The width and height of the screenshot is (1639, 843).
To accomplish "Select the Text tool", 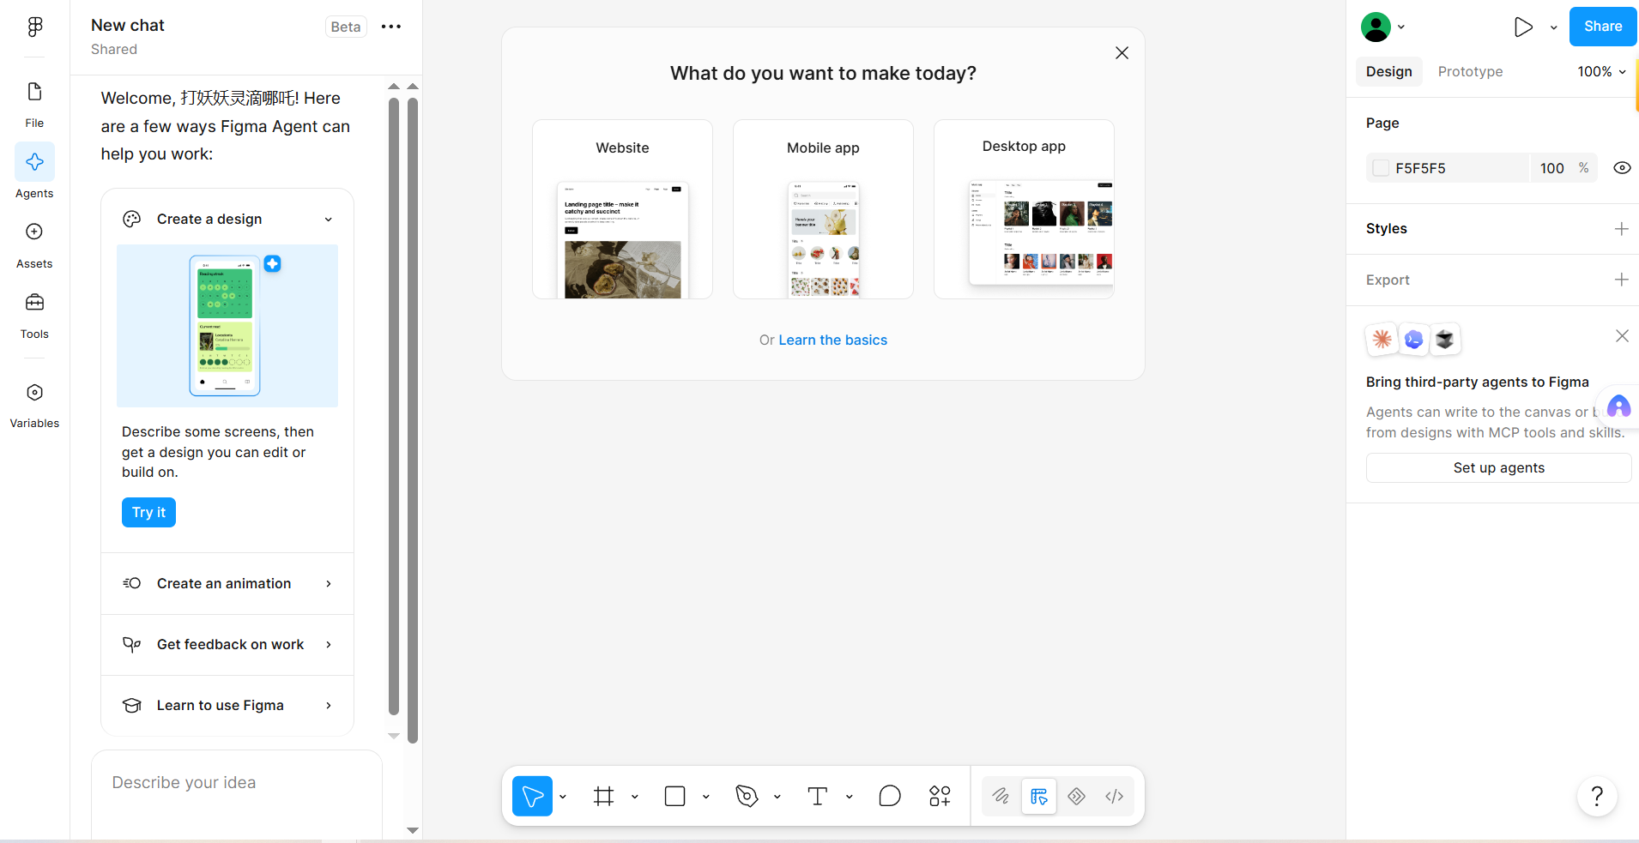I will click(818, 797).
